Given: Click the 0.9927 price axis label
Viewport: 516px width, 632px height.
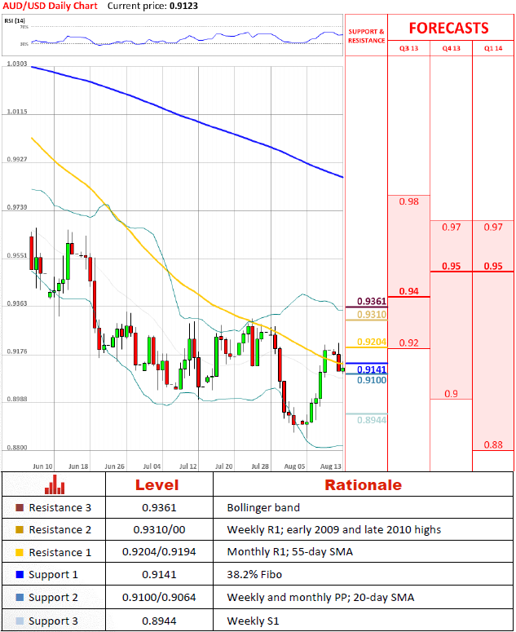Looking at the screenshot, I should pyautogui.click(x=17, y=159).
